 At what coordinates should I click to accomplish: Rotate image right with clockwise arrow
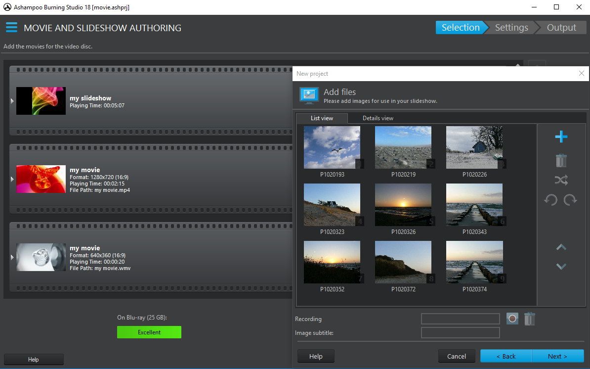pos(570,200)
